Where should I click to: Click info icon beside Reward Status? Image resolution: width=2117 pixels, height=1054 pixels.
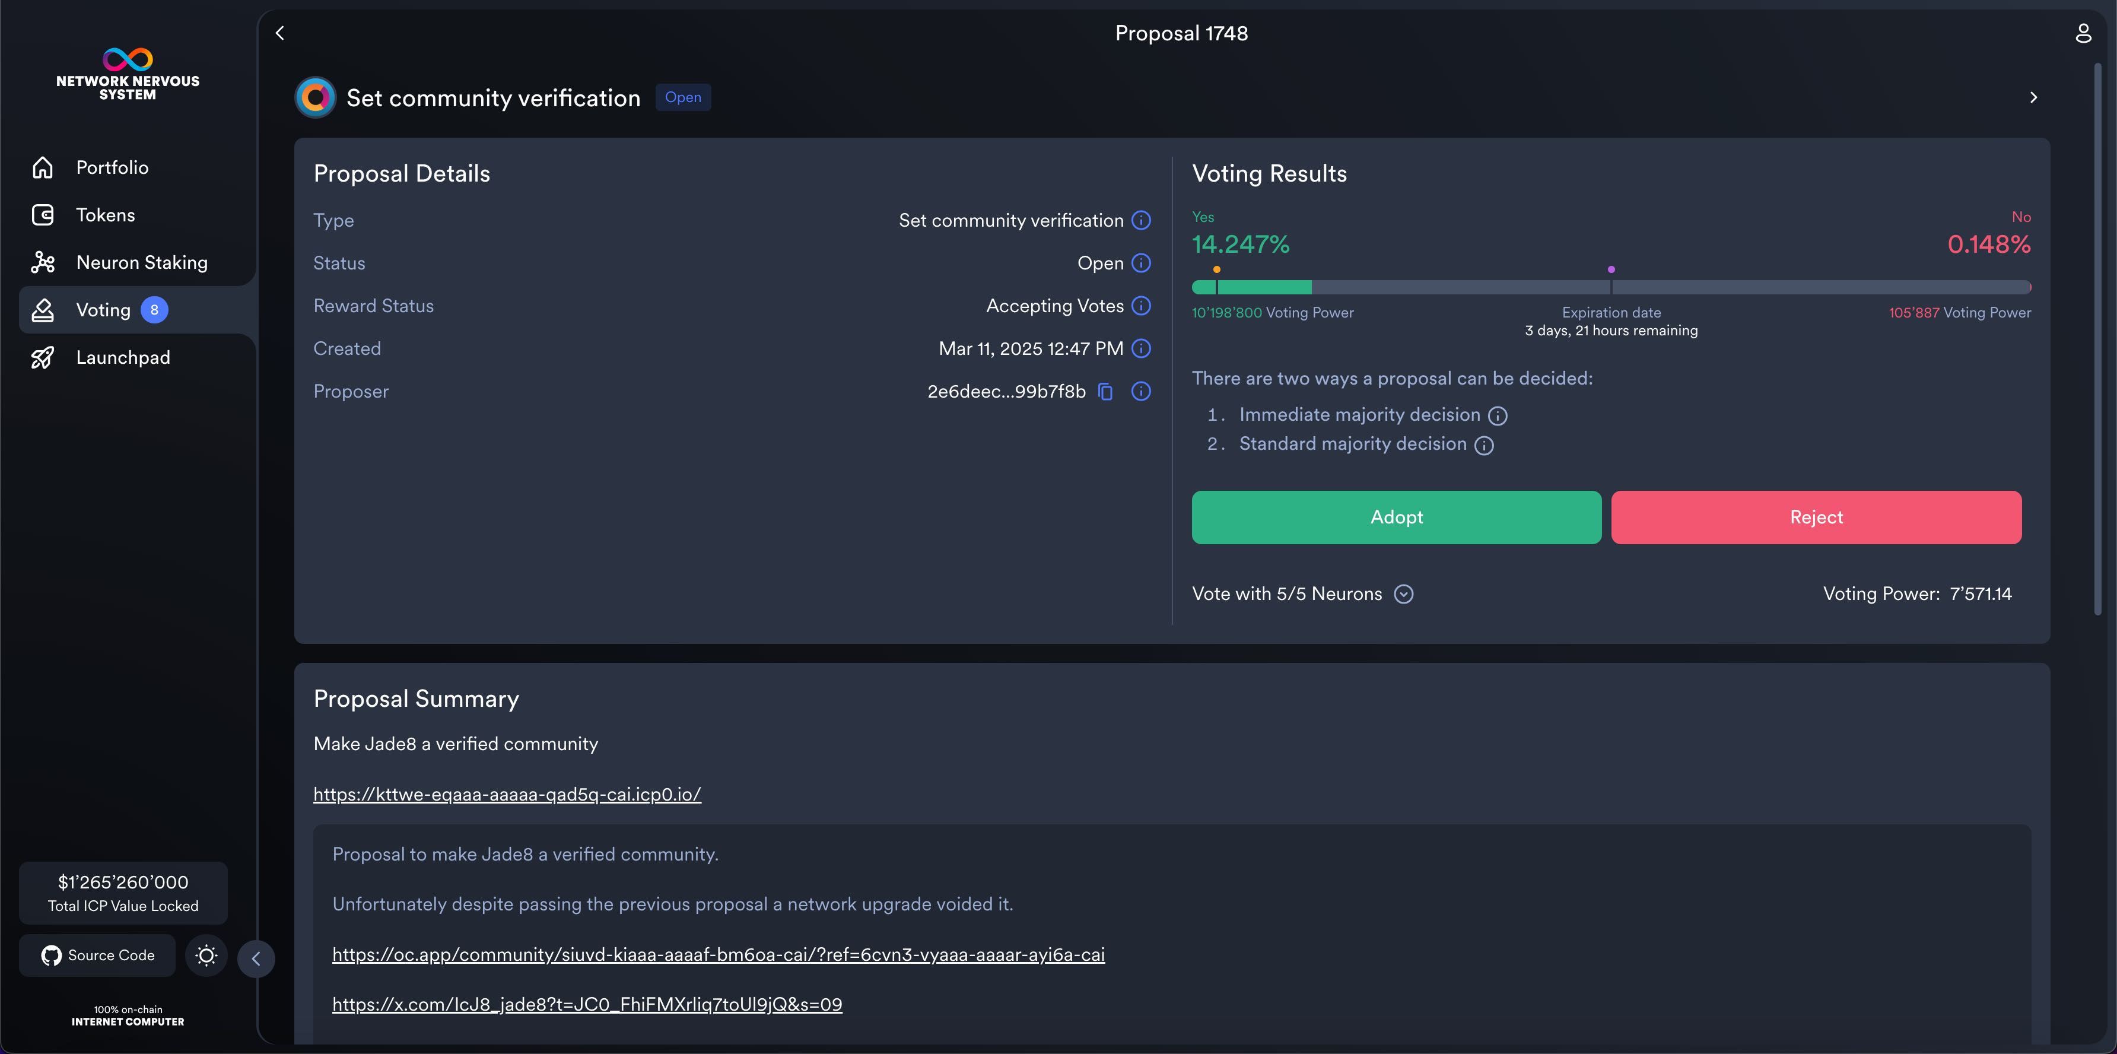[1141, 306]
